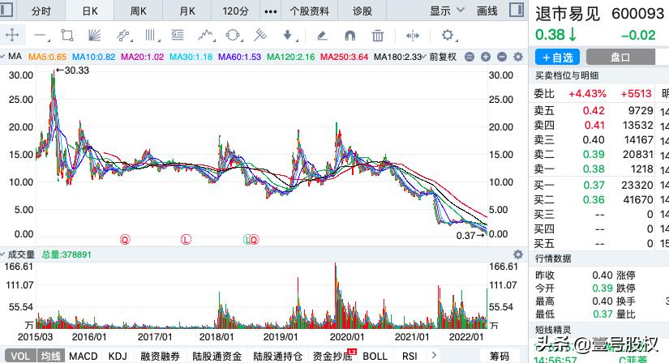The height and width of the screenshot is (363, 669).
Task: Toggle the left sidebar panel icon
Action: tap(6, 9)
